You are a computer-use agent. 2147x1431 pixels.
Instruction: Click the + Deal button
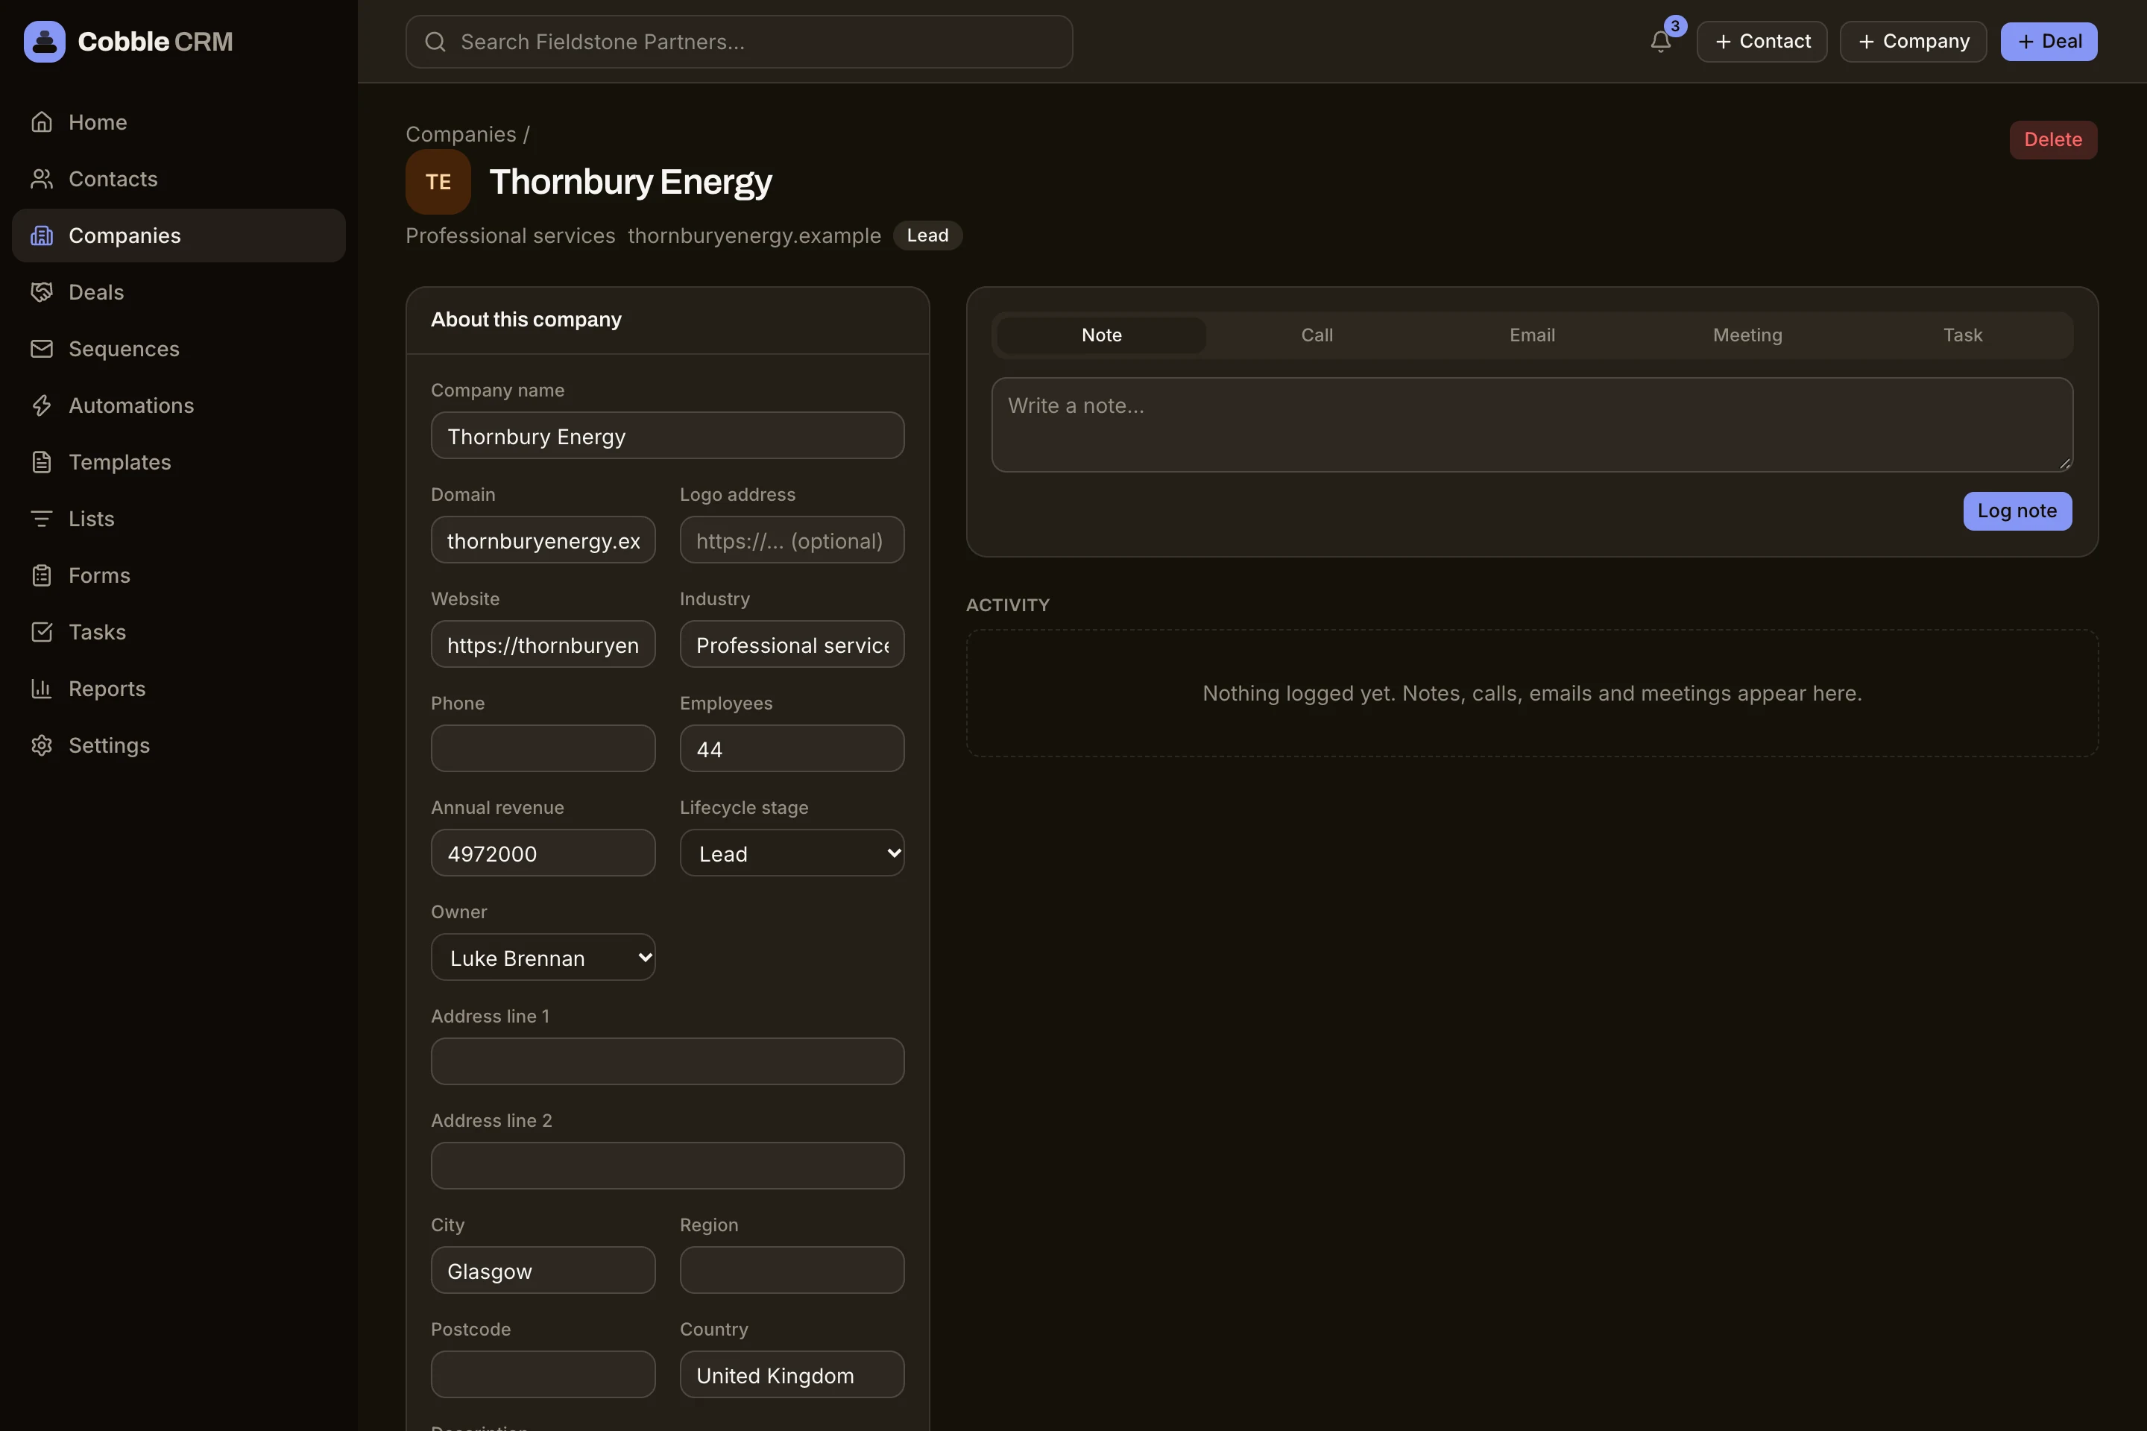pos(2049,41)
